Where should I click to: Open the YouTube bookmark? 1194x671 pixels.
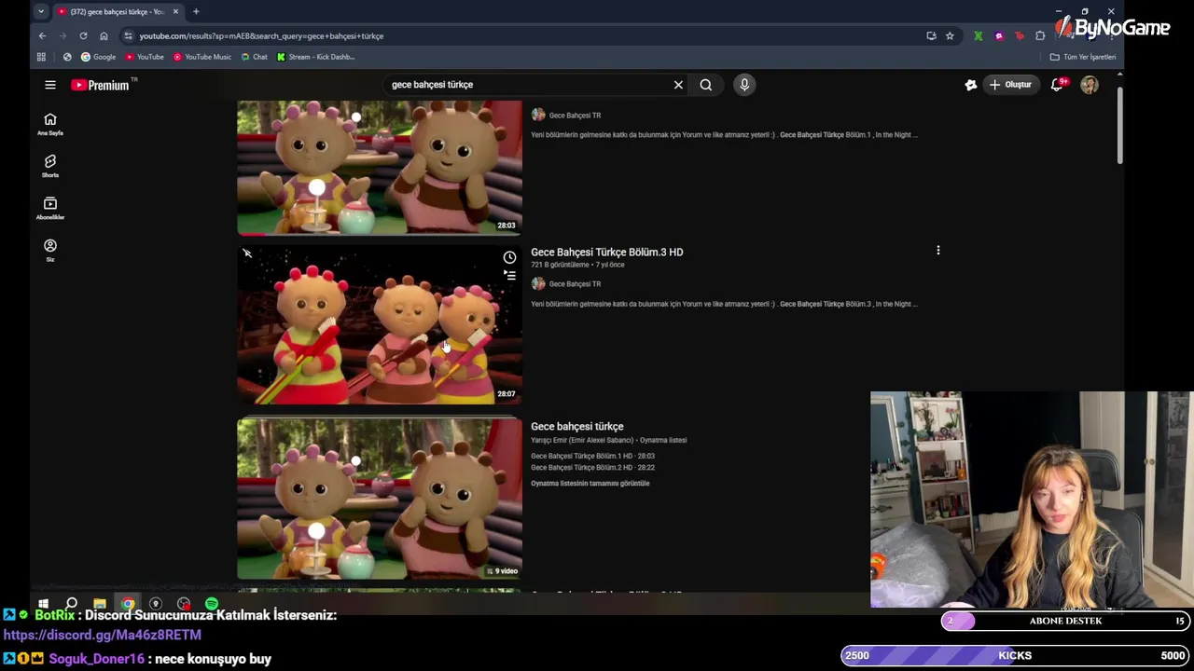[x=145, y=57]
